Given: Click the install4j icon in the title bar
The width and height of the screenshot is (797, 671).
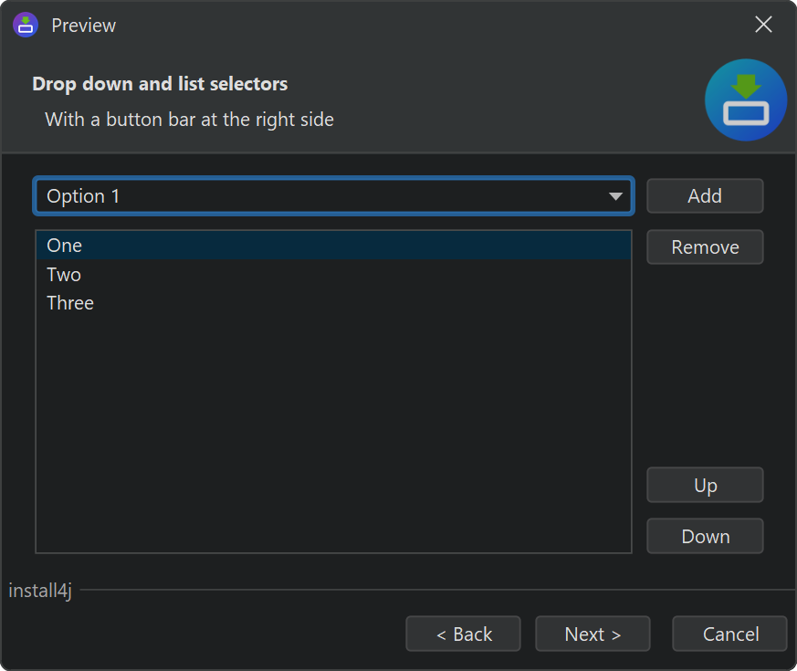Looking at the screenshot, I should (26, 25).
